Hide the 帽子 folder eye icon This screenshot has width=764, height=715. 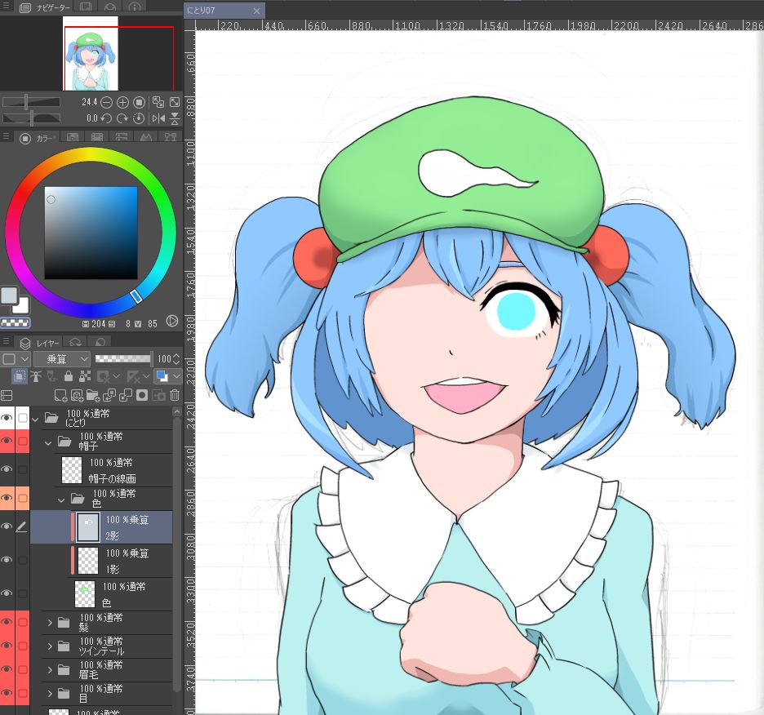click(7, 441)
